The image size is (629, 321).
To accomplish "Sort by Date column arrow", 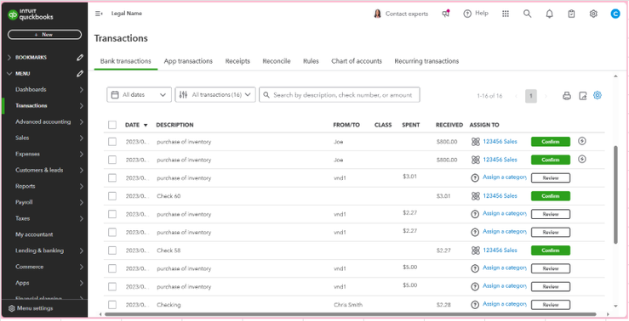I will (x=146, y=126).
